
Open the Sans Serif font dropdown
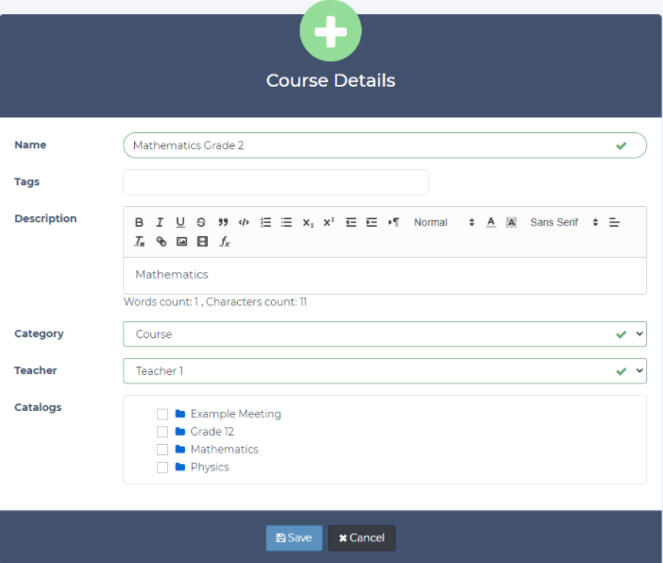564,223
